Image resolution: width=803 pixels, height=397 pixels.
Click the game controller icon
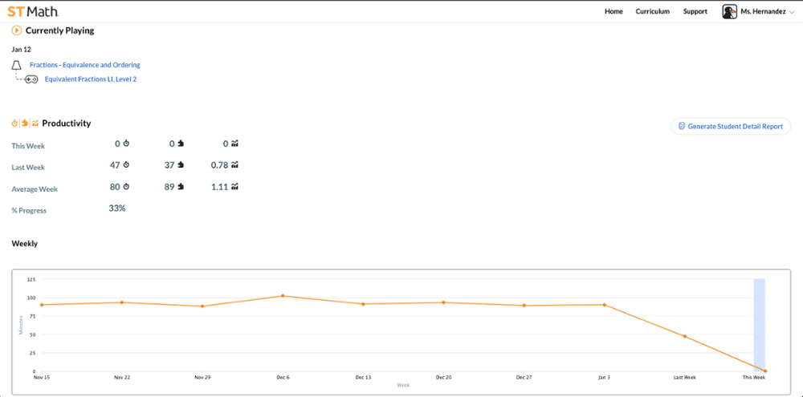pos(31,79)
